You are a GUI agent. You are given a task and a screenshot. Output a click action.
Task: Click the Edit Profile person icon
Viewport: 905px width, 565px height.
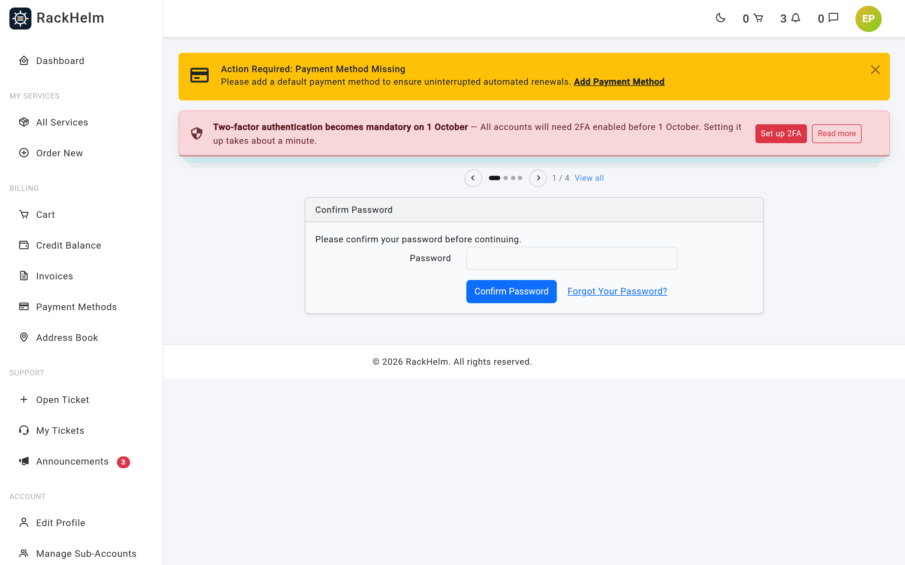coord(24,522)
